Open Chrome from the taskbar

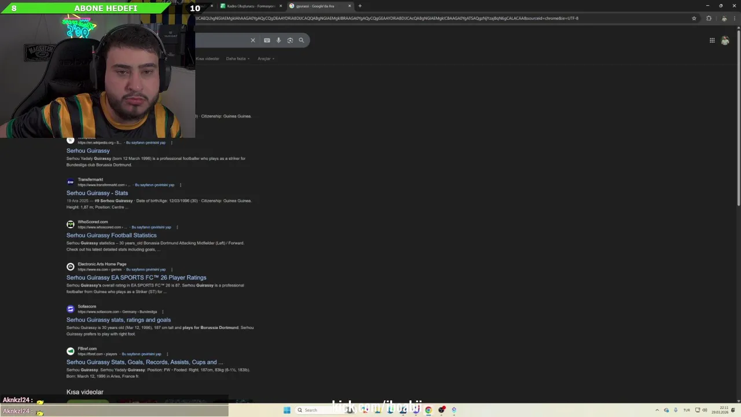(x=428, y=410)
